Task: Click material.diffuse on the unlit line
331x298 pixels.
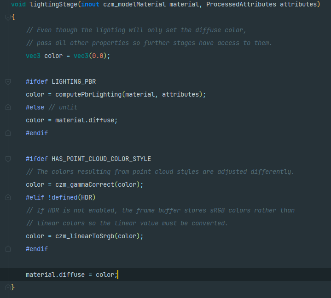Action: (x=85, y=120)
